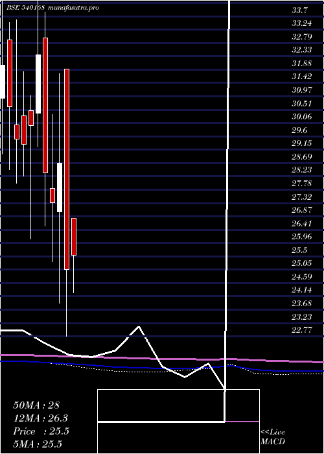Click the 50MA : 28 legend entry
The height and width of the screenshot is (454, 324).
36,405
